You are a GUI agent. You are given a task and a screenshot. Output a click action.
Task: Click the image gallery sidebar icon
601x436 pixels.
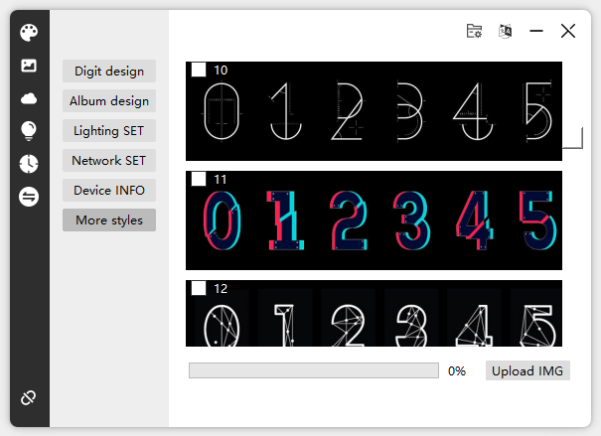[29, 66]
